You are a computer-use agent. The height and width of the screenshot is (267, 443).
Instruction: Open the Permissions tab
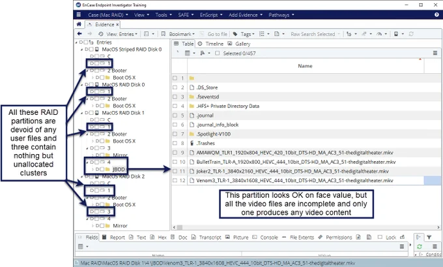point(335,237)
